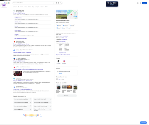Viewport: 149px width, 125px height.
Task: Click the U.S. News & World Report favicon
Action: 14,59
